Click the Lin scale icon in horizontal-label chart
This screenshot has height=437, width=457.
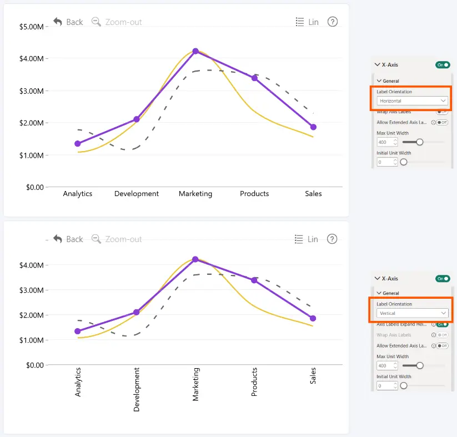click(300, 22)
